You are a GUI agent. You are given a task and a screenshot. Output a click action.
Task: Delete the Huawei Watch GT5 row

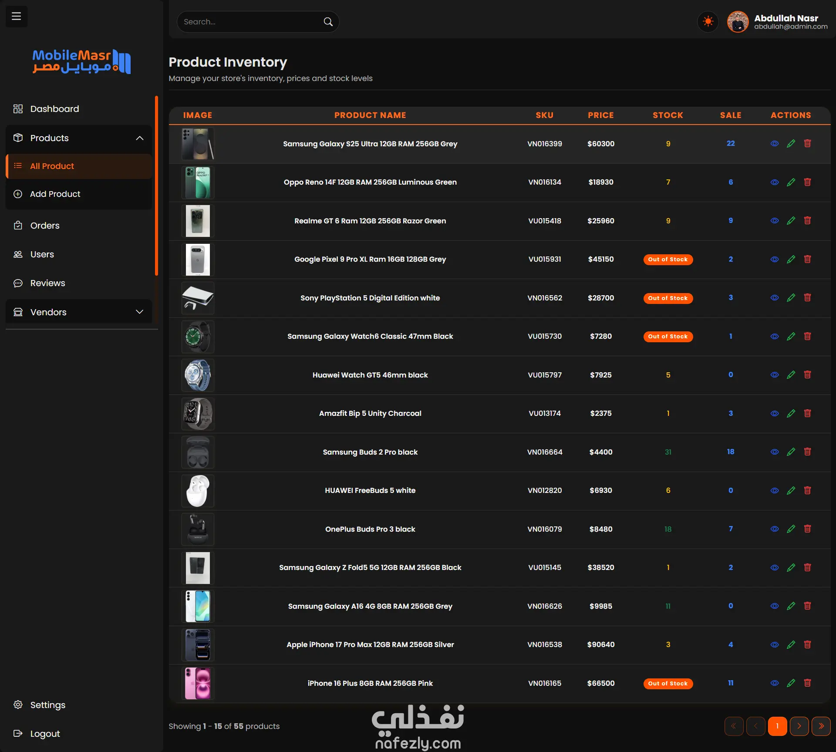(807, 375)
